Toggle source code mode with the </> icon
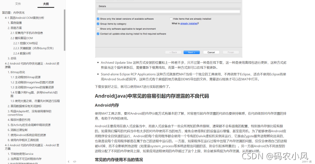The height and width of the screenshot is (164, 315). point(74,161)
